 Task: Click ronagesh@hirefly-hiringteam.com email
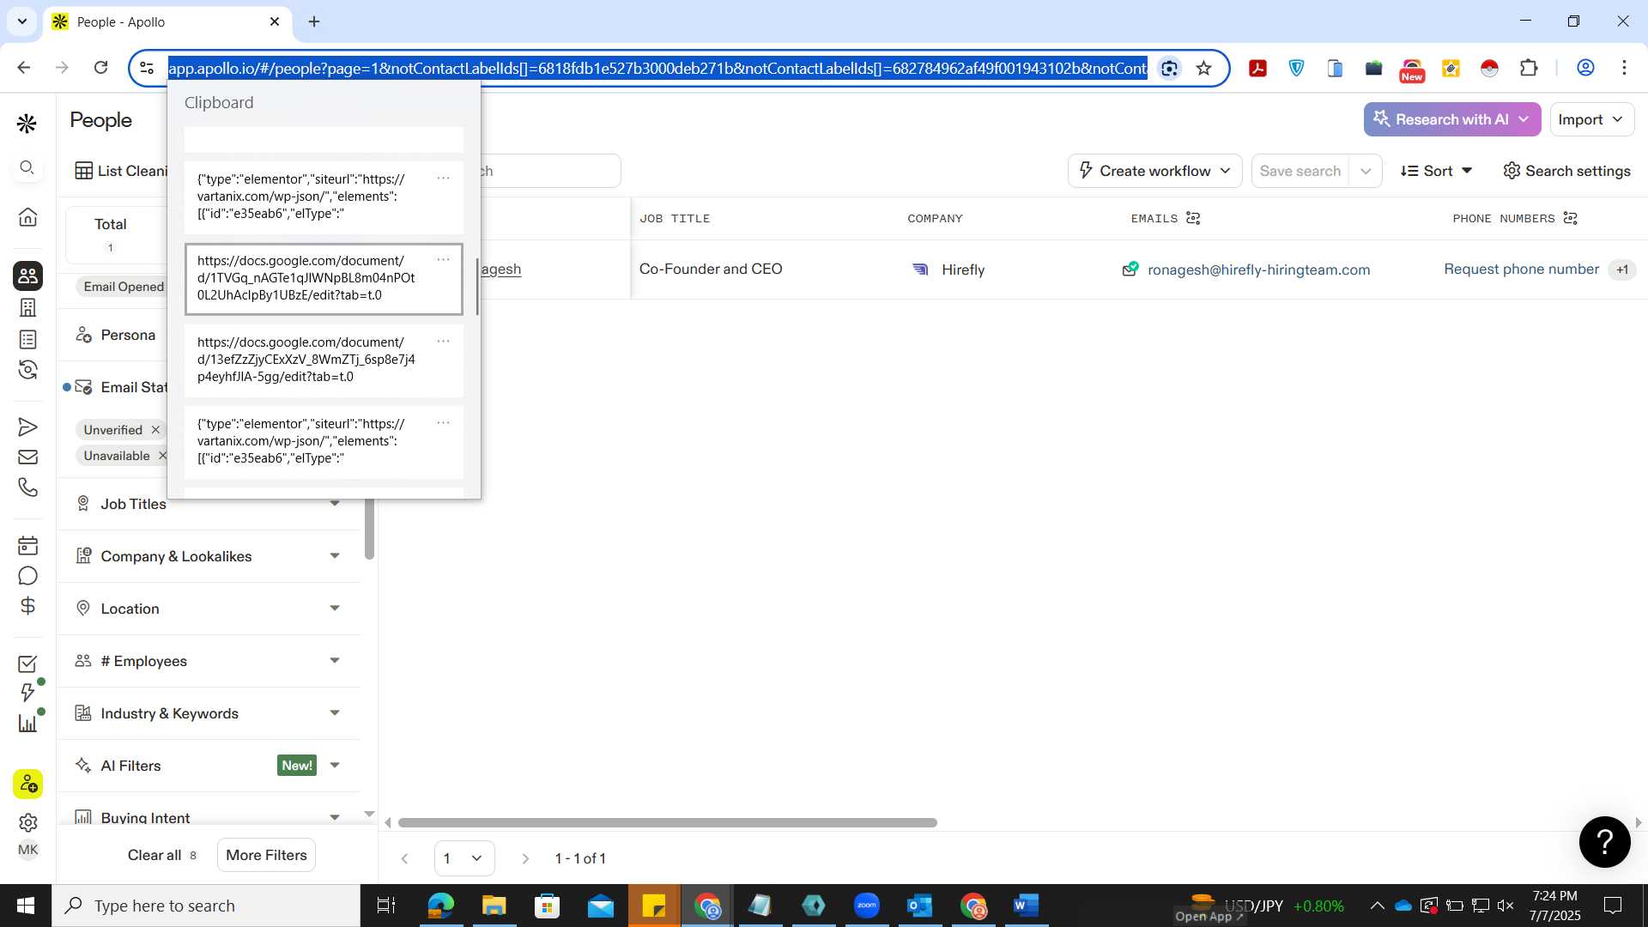click(1258, 270)
